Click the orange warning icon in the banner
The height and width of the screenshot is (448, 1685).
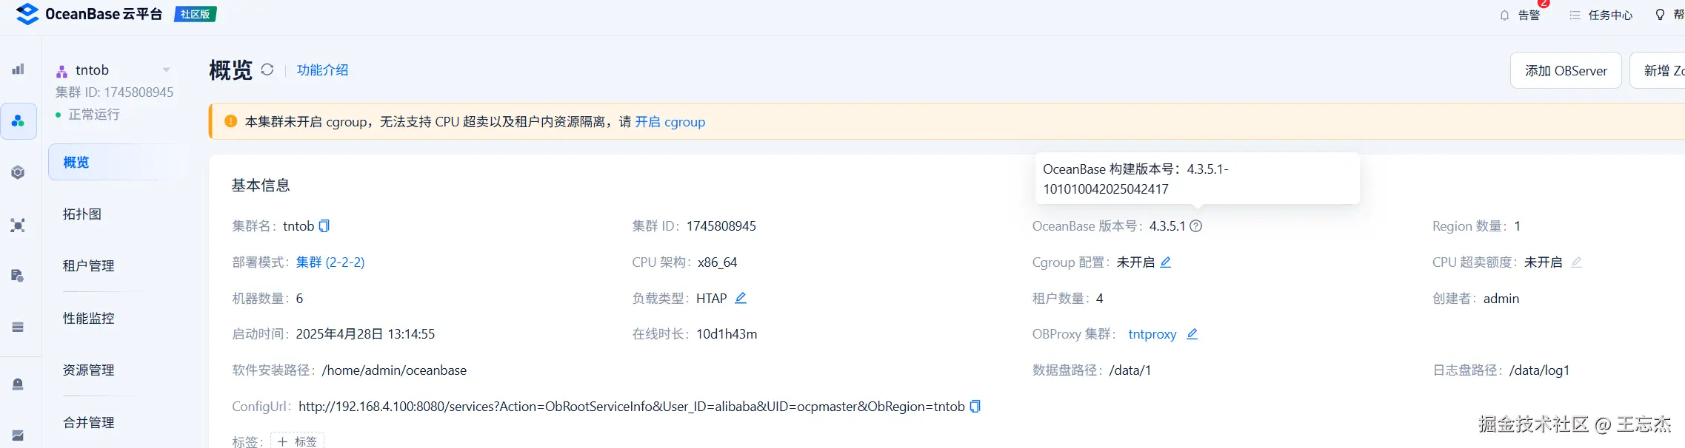point(230,121)
